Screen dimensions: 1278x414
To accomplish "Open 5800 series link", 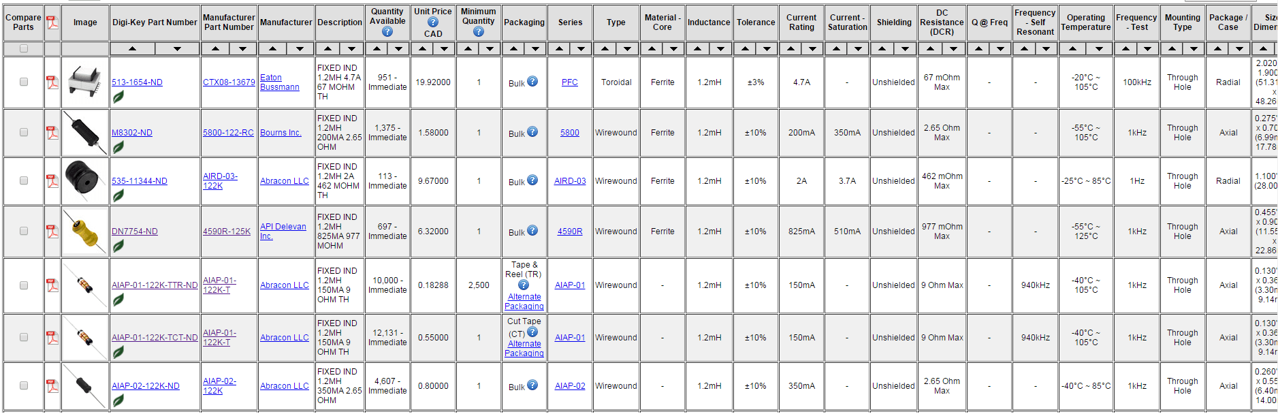I will [570, 133].
